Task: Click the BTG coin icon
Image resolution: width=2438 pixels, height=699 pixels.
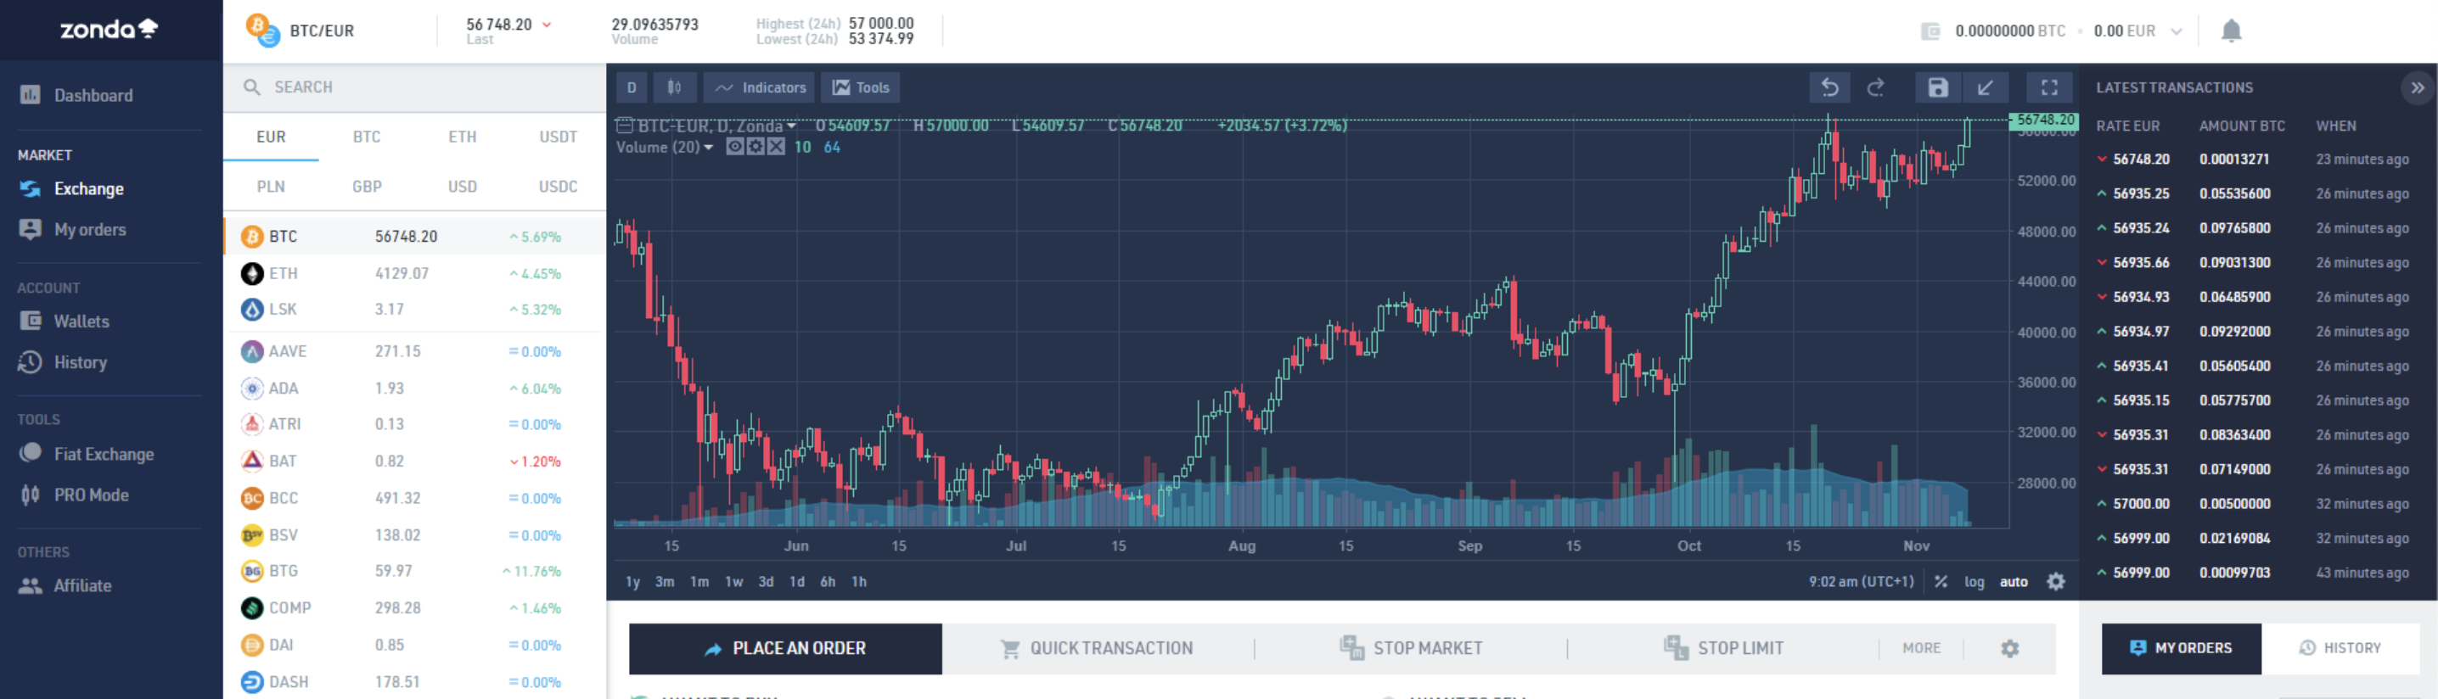Action: coord(252,571)
